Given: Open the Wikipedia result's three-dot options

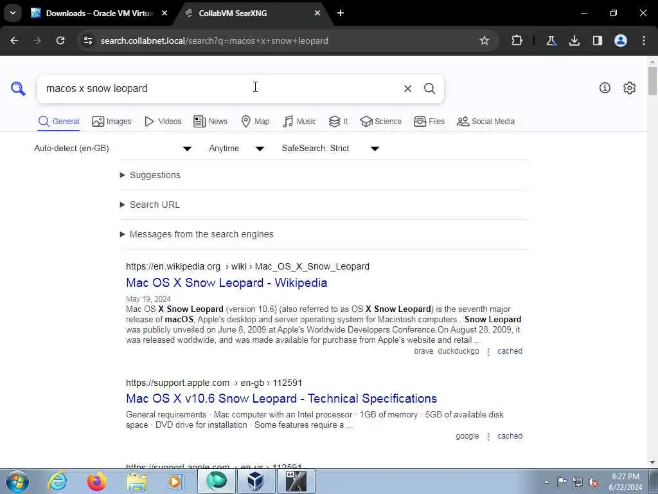Looking at the screenshot, I should pyautogui.click(x=488, y=352).
